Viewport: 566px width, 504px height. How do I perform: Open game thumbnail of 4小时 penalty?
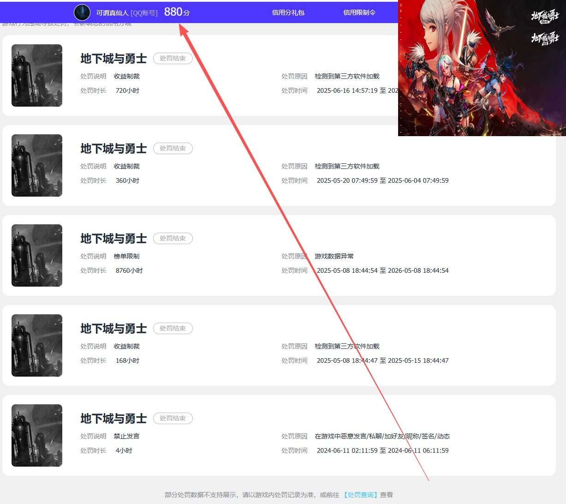pos(37,435)
